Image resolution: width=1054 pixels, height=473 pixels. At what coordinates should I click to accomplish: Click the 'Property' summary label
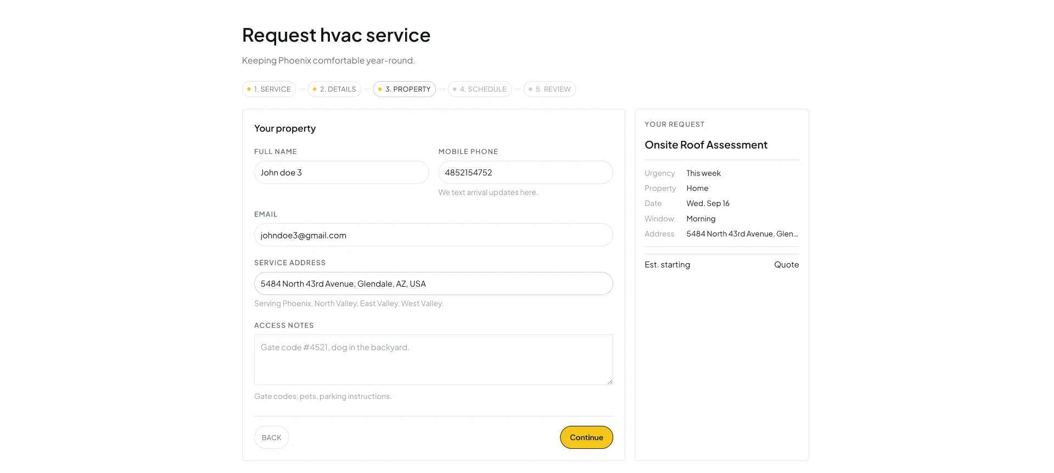click(x=660, y=188)
